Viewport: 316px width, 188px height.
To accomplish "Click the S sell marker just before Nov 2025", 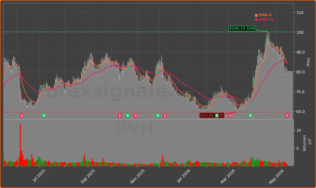I will tap(135, 115).
